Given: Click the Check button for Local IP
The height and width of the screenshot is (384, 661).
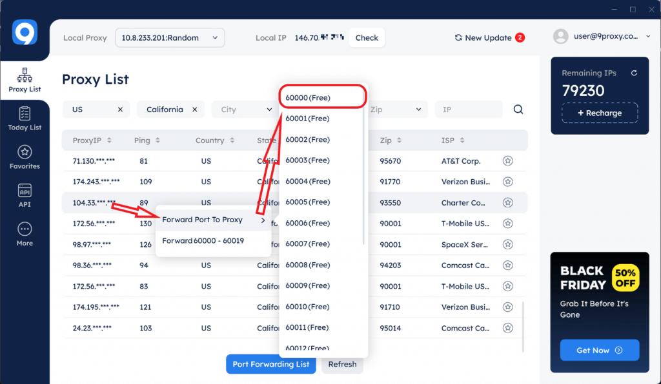Looking at the screenshot, I should [366, 37].
